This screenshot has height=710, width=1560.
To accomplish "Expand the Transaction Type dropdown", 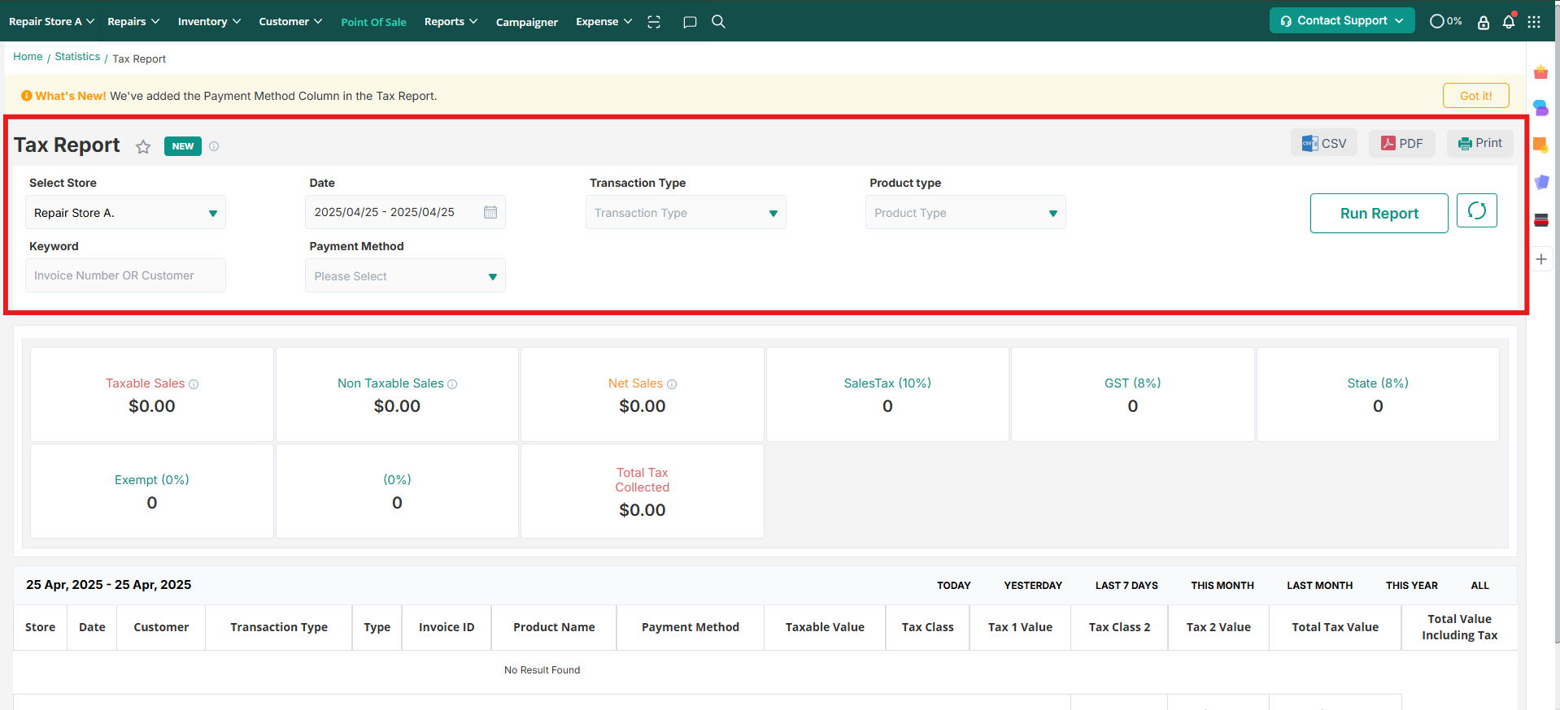I will click(686, 213).
